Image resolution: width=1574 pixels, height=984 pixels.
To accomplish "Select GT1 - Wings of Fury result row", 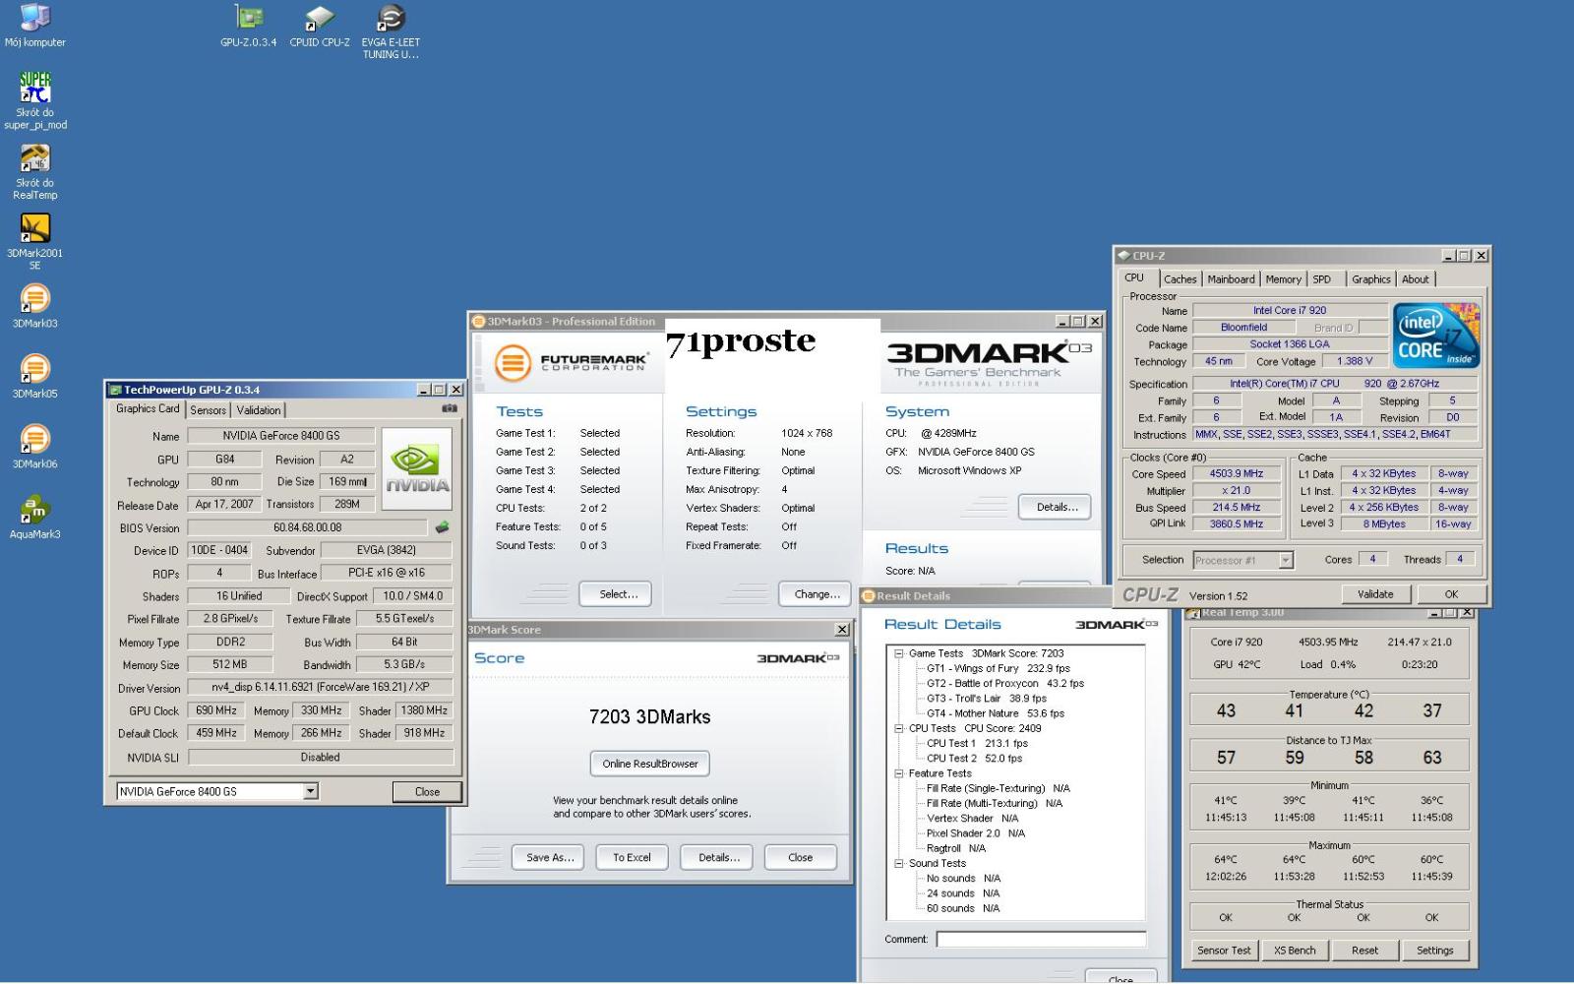I will pyautogui.click(x=998, y=668).
